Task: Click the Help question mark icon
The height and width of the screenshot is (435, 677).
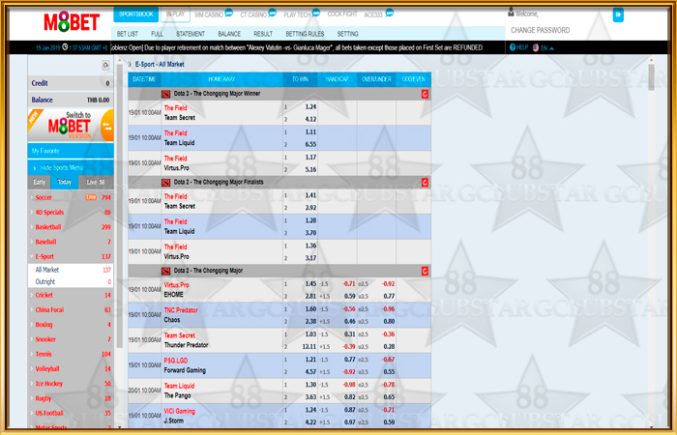Action: (x=513, y=47)
